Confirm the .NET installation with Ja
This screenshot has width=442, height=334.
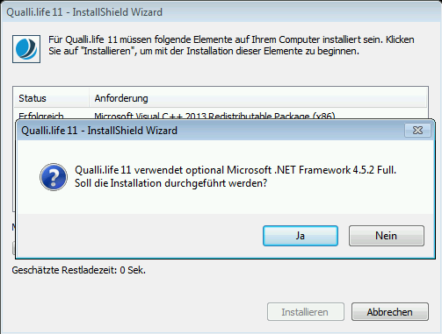tap(301, 236)
